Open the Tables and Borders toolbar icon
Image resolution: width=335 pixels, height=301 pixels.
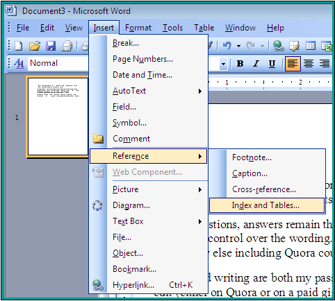click(295, 46)
